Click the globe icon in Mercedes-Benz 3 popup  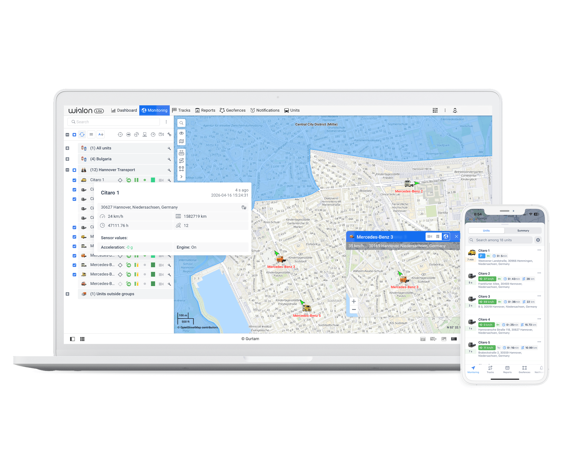446,236
